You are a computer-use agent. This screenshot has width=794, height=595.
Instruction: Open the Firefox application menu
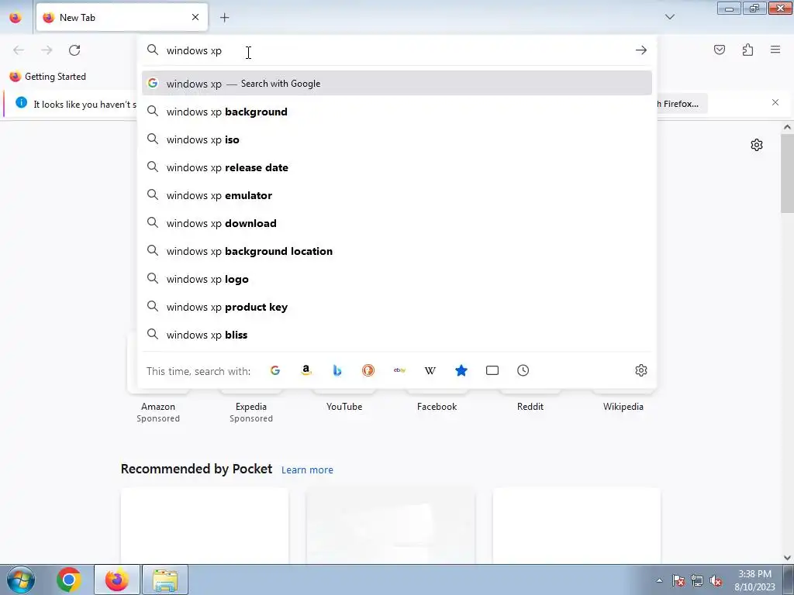[x=775, y=50]
